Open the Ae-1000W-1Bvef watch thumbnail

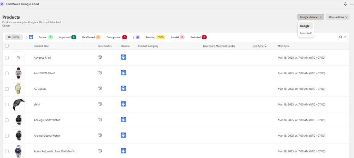[x=18, y=73]
